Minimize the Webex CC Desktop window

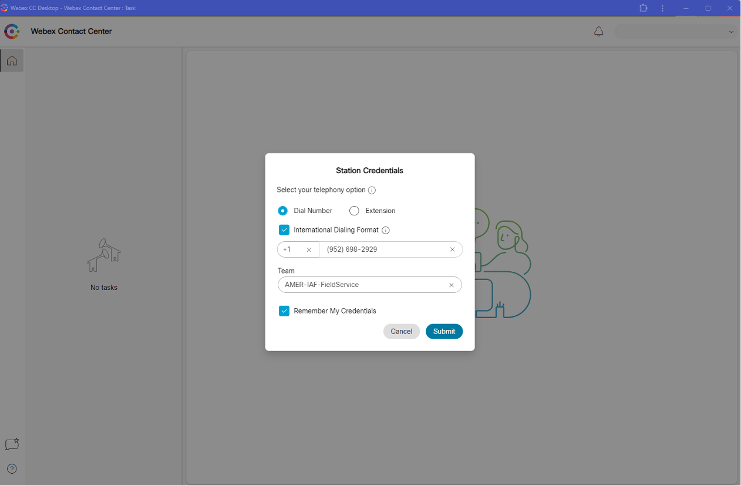pyautogui.click(x=686, y=8)
